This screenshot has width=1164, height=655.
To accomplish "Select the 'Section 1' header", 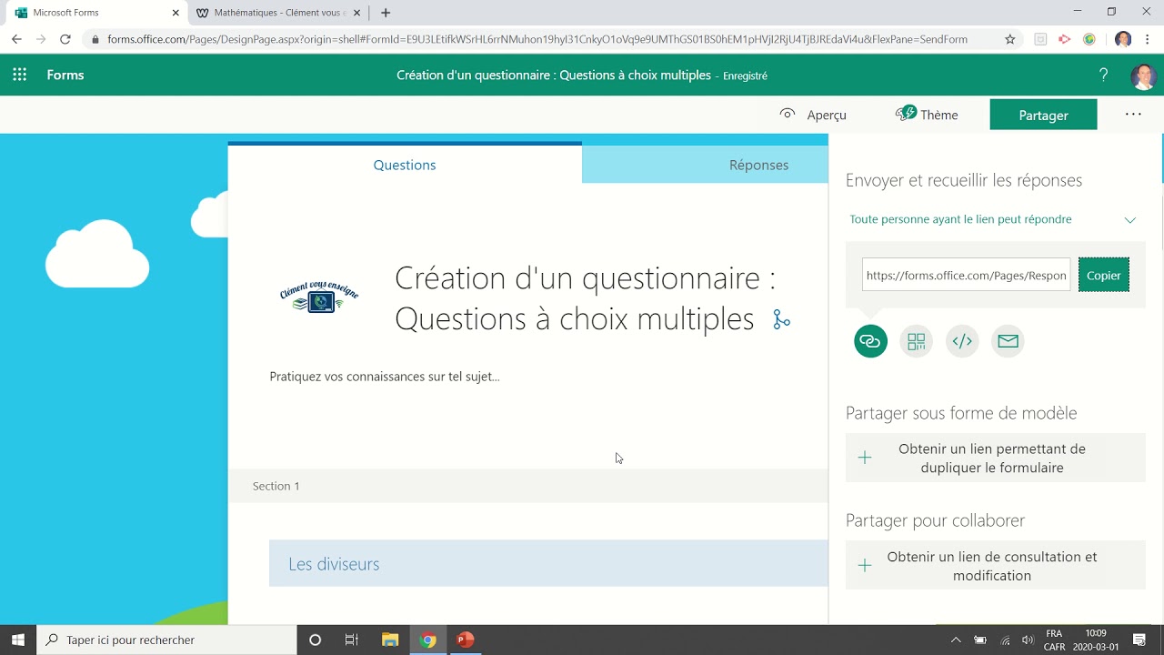I will [x=276, y=486].
